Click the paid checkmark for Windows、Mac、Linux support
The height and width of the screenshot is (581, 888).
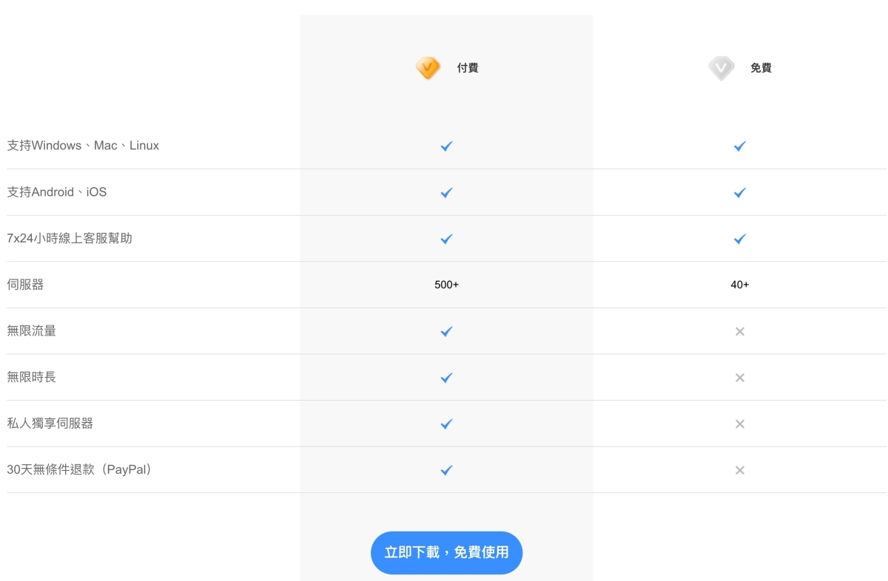446,146
